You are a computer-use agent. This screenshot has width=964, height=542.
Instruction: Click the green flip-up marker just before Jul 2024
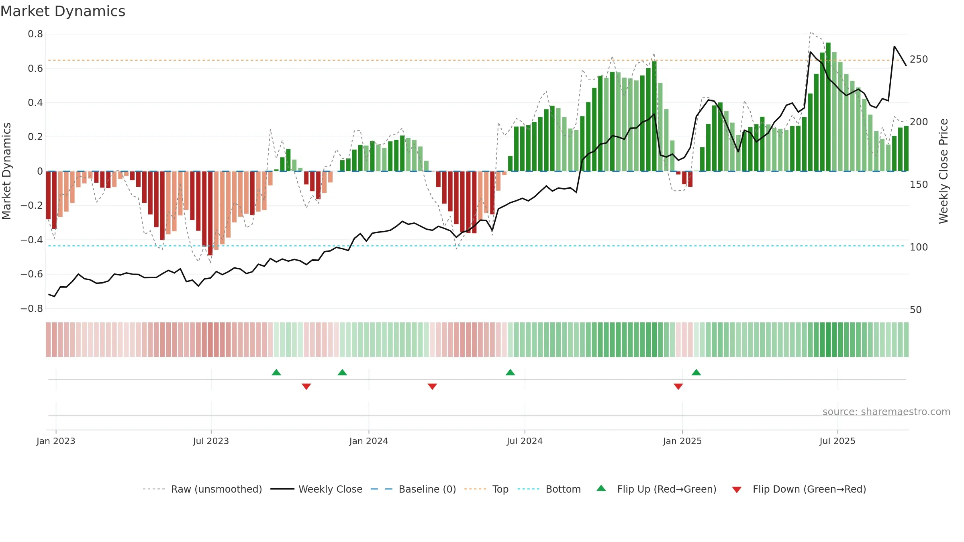(510, 372)
